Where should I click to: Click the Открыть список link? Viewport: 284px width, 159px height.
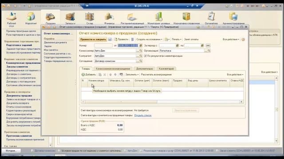(x=143, y=115)
